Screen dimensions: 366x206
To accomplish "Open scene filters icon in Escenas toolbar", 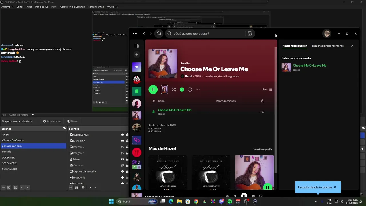I will point(15,187).
